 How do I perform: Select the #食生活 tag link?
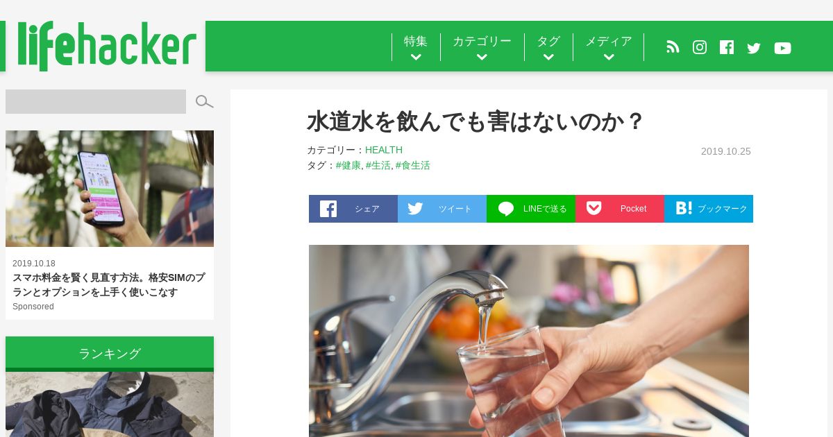(x=413, y=165)
